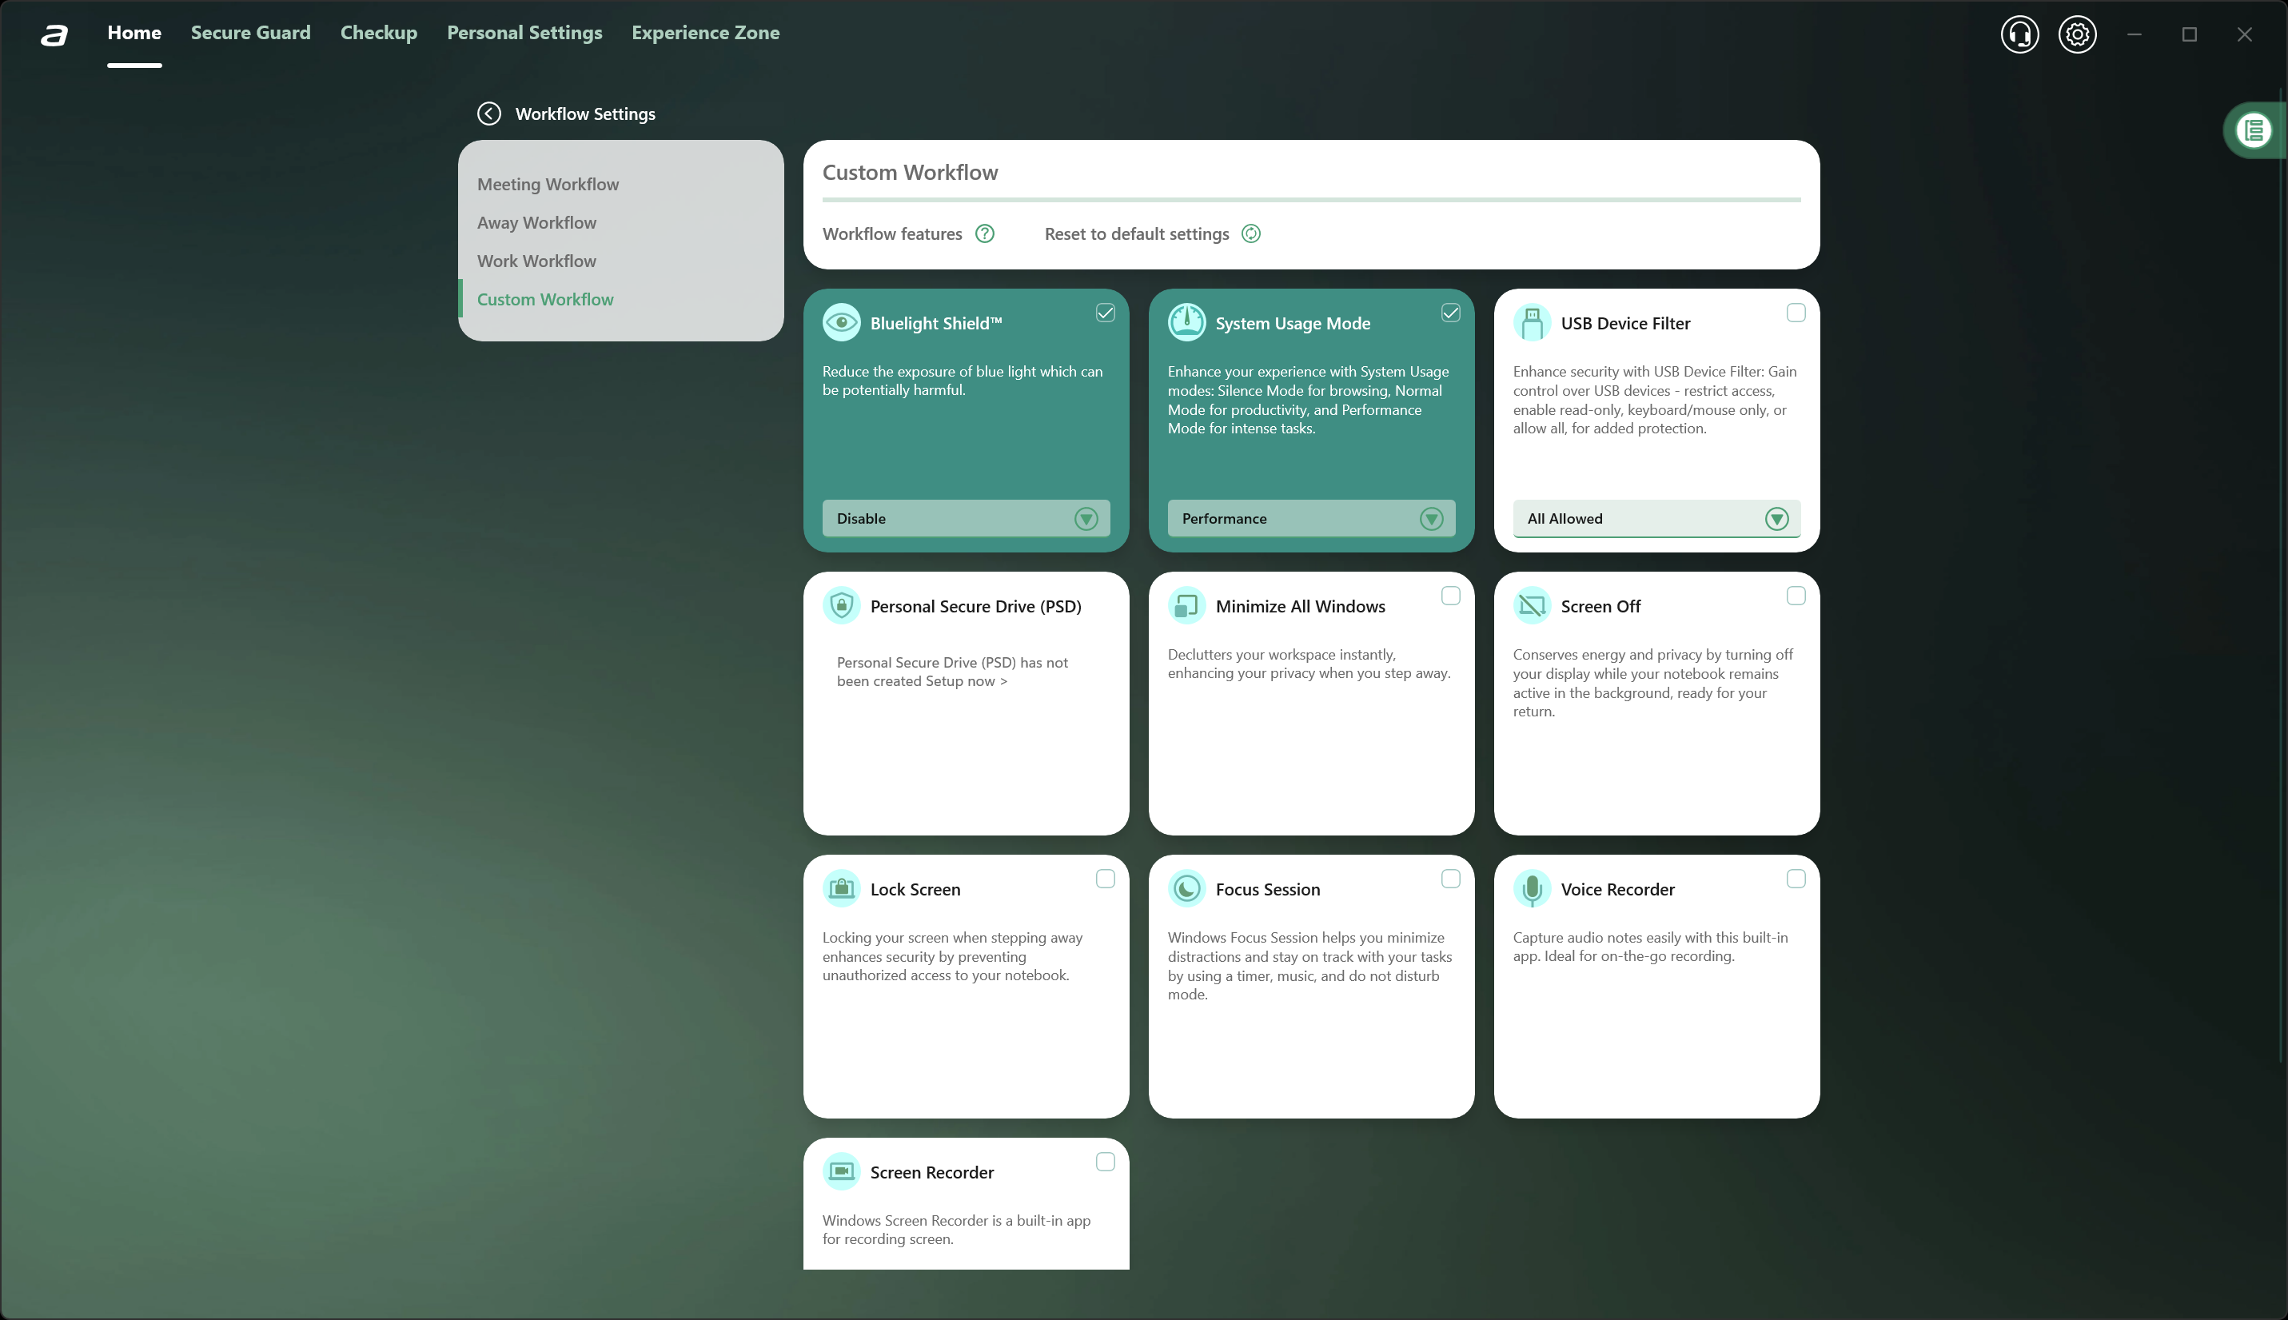Check the Minimize All Windows checkbox
This screenshot has height=1320, width=2288.
(1449, 596)
